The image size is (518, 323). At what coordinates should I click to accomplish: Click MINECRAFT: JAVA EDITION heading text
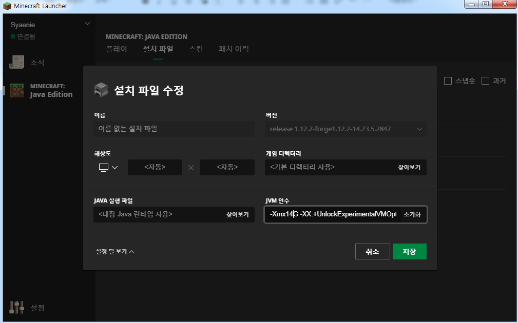click(x=146, y=36)
